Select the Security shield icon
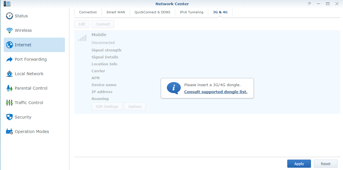This screenshot has width=343, height=170. [10, 117]
